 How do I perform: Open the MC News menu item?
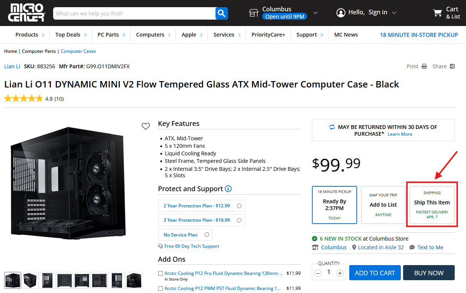click(x=346, y=35)
